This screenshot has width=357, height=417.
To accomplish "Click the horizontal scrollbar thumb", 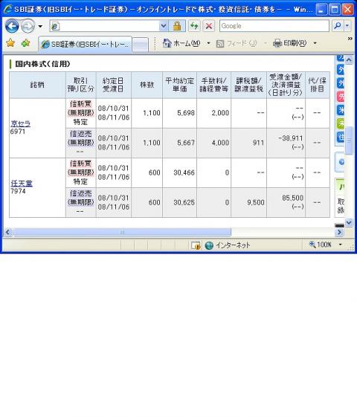I will tap(122, 232).
